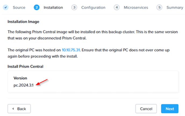This screenshot has height=116, width=185.
Task: Select the step 2 circle icon
Action: point(37,8)
